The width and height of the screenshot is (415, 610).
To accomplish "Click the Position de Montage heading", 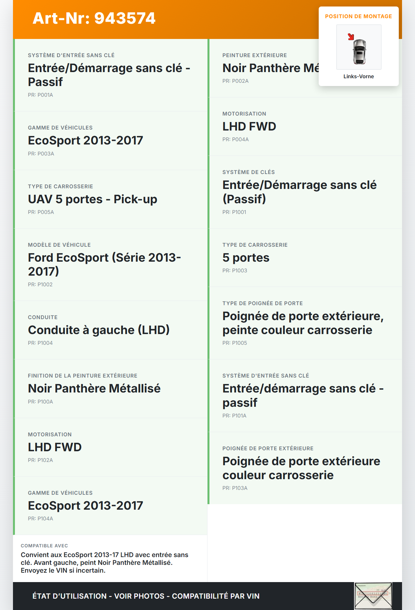I will pos(358,16).
